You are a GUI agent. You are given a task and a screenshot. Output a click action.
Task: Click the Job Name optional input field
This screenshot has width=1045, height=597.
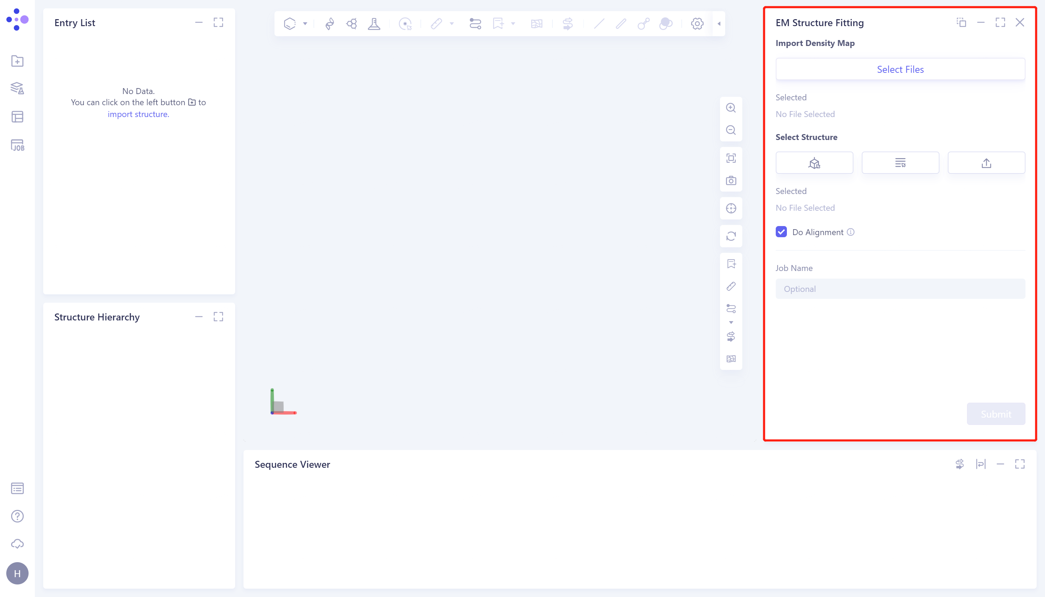pyautogui.click(x=900, y=289)
